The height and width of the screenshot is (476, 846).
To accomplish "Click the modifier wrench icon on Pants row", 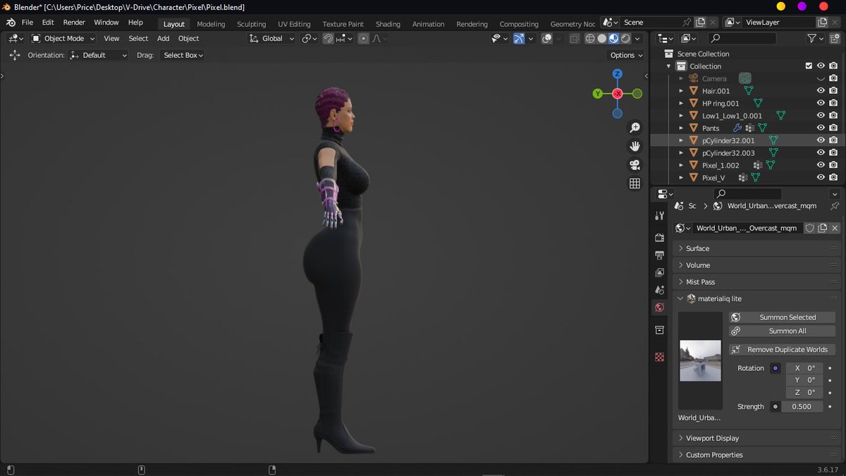I will pos(737,128).
